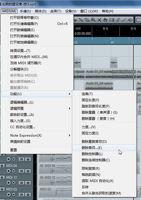Enable record on MIDI 03 track
Image resolution: width=141 pixels, height=200 pixels.
tap(8, 194)
